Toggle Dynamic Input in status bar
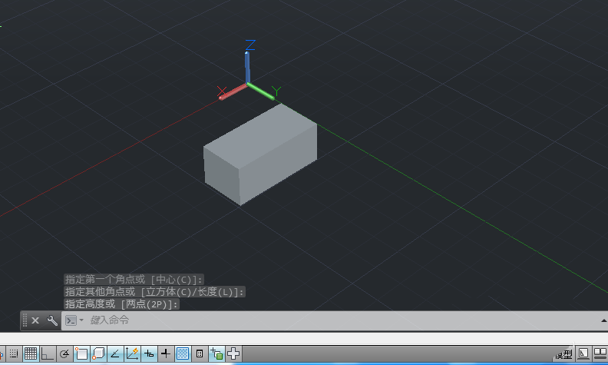 tap(149, 353)
